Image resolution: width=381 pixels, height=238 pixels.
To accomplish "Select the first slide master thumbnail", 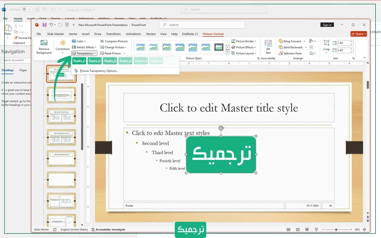I will pos(61,74).
